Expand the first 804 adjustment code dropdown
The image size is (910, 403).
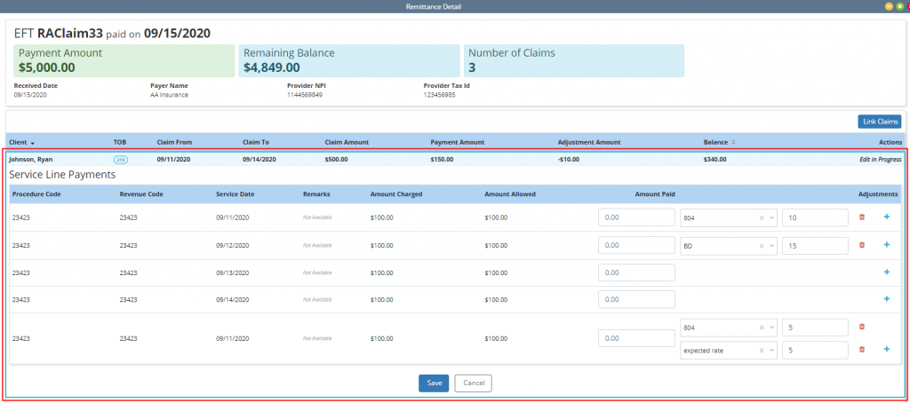(770, 217)
